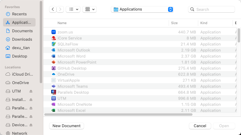Screen dimensions: 241x135
Task: Go to Documents in the sidebar
Action: pos(22,31)
